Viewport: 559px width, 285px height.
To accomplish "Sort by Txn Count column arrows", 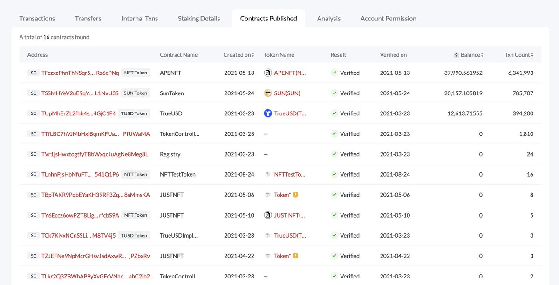I will coord(532,55).
